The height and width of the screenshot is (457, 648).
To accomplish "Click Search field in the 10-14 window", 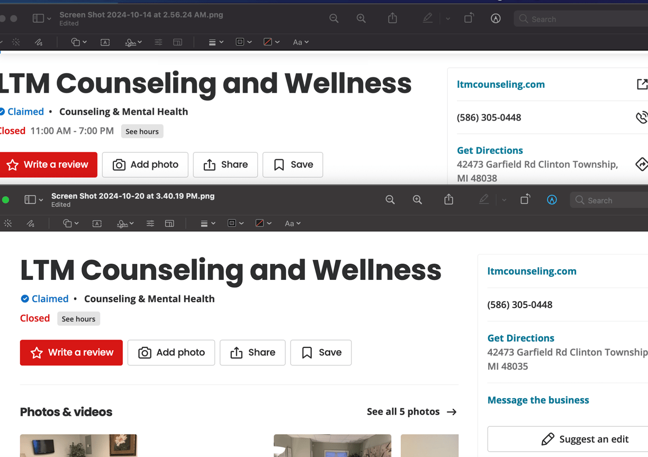I will [x=581, y=19].
